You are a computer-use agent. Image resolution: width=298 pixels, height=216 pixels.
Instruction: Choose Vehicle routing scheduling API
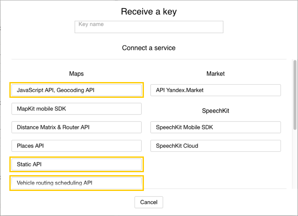coord(77,183)
